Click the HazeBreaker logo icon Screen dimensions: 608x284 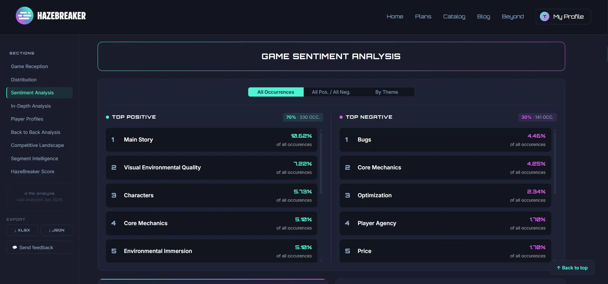[x=24, y=16]
